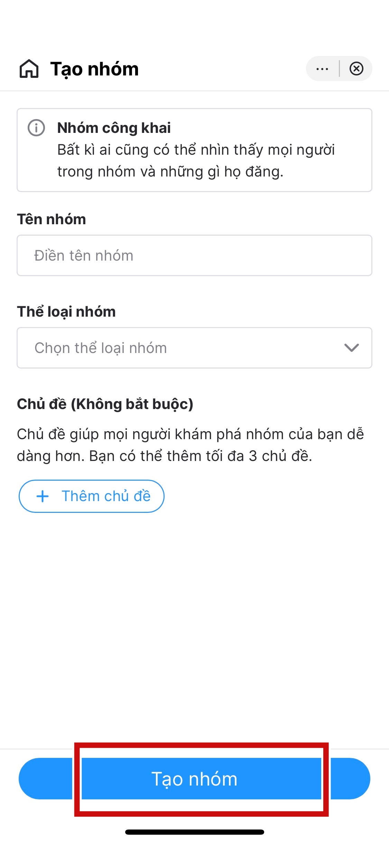Tap the Nhóm công khai bold title
This screenshot has height=843, width=389.
(114, 128)
